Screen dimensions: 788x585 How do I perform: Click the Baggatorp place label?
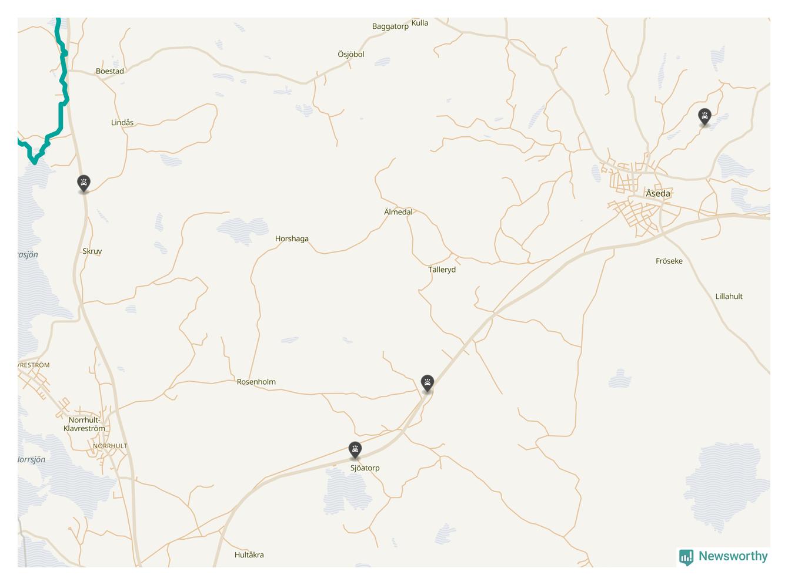(390, 26)
